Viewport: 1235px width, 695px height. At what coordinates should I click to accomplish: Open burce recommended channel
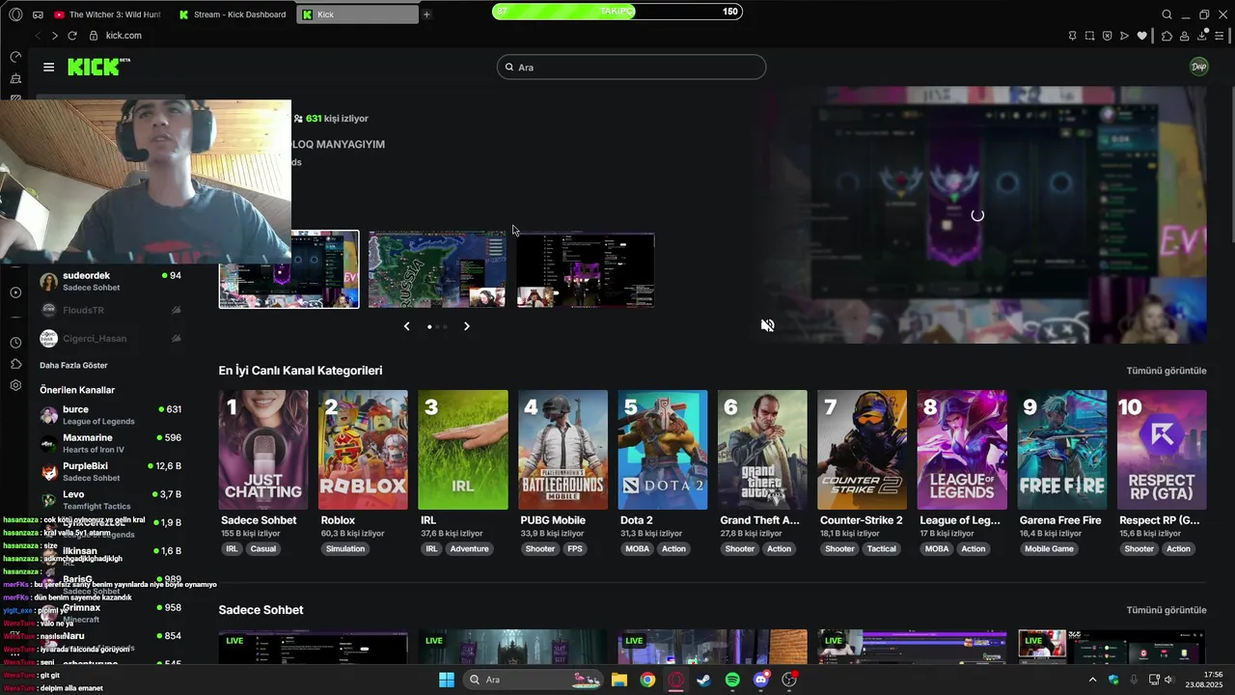pyautogui.click(x=110, y=415)
